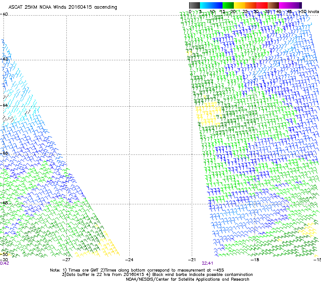This screenshot has width=321, height=282.
Task: Click the '40' legend tick label
Action: coord(278,12)
